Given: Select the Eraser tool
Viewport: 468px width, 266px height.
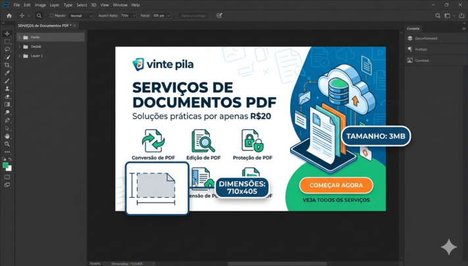Looking at the screenshot, I should click(7, 97).
